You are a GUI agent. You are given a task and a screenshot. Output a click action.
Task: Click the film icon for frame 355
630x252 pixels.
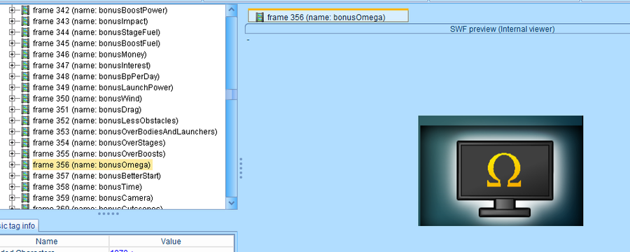[26, 153]
